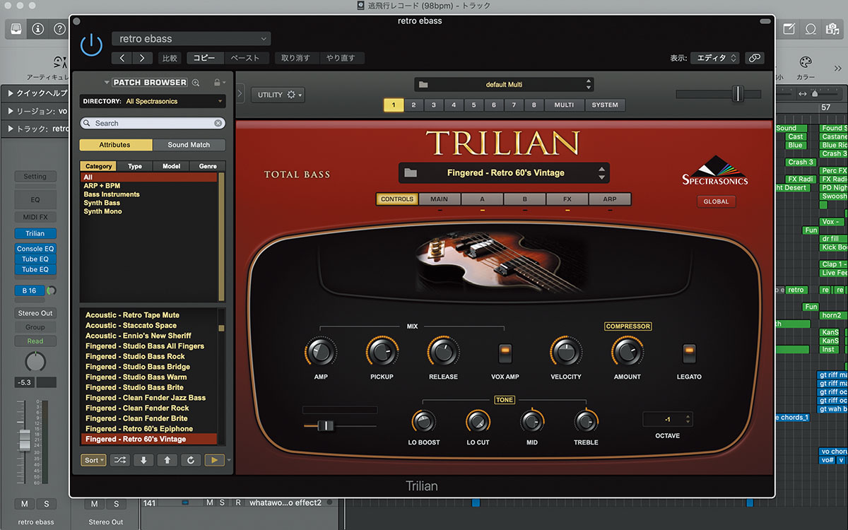Expand the トラック inspector section
Screen dimensions: 848x530
11,129
